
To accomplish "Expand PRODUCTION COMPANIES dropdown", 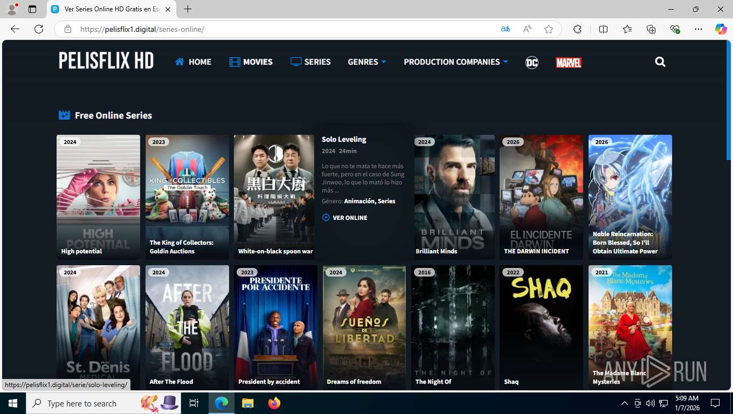I will (455, 62).
